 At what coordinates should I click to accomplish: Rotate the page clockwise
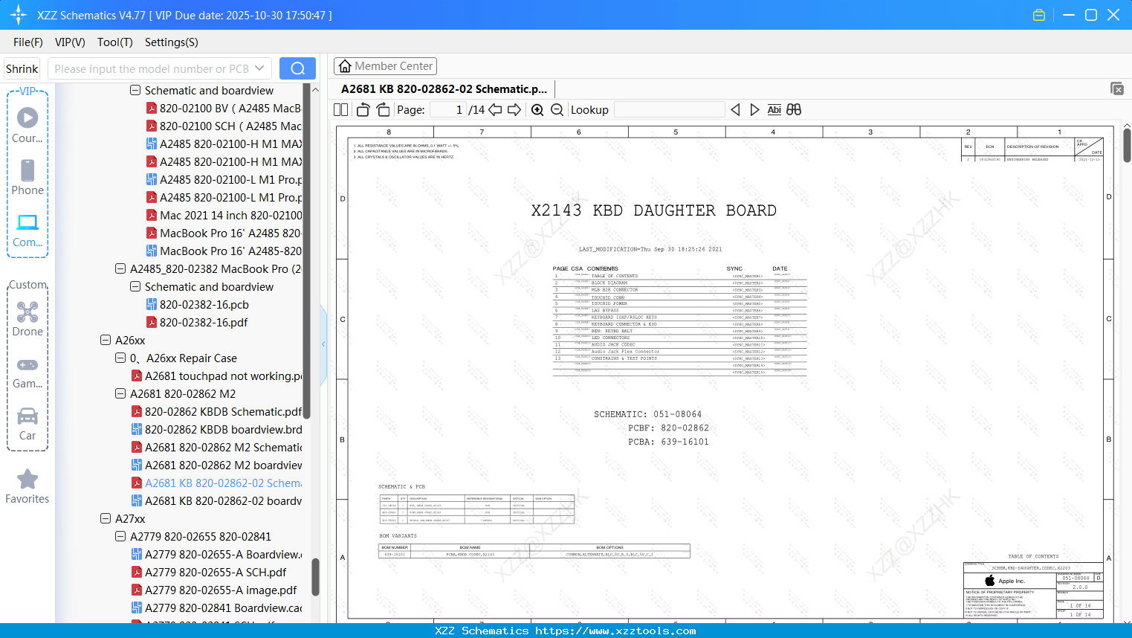384,110
